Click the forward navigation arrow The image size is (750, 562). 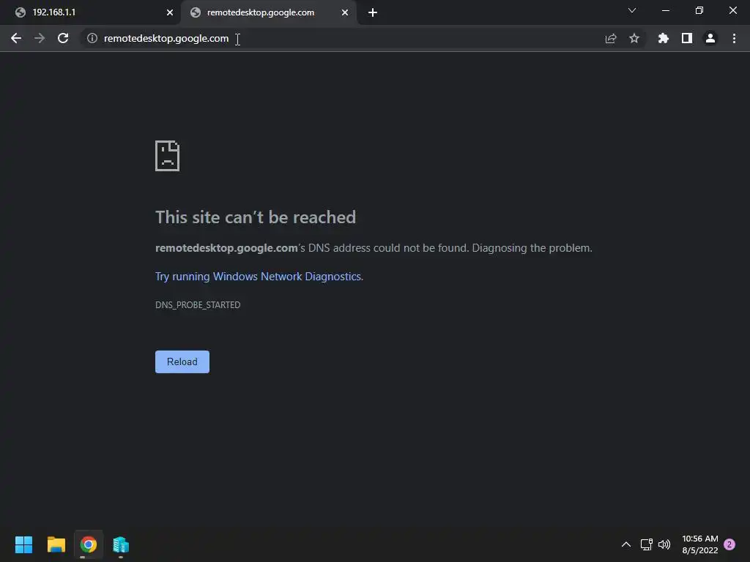(x=40, y=38)
